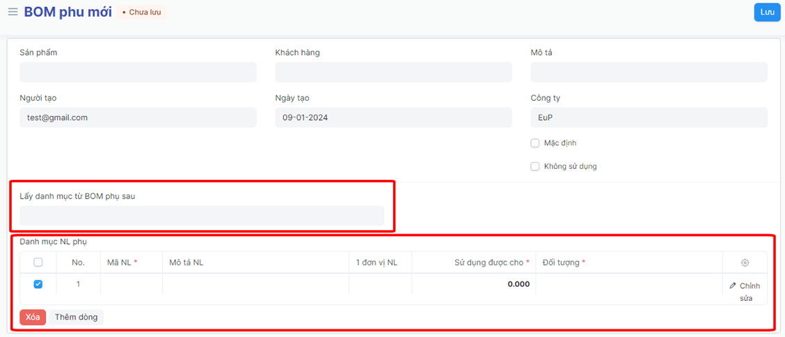Add a row with Thêm dòng
785x337 pixels.
(x=76, y=318)
